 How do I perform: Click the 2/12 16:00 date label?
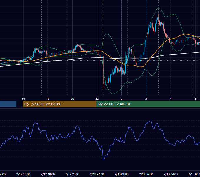click(x=23, y=174)
